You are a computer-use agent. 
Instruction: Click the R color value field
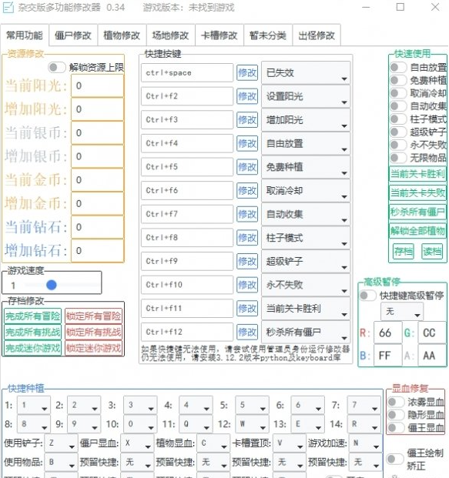tap(387, 333)
